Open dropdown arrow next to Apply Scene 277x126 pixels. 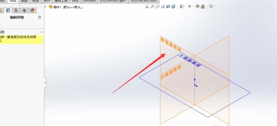(x=207, y=7)
